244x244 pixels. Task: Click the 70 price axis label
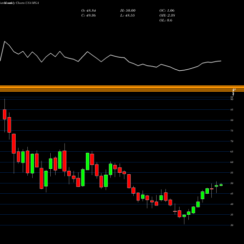pos(232,141)
